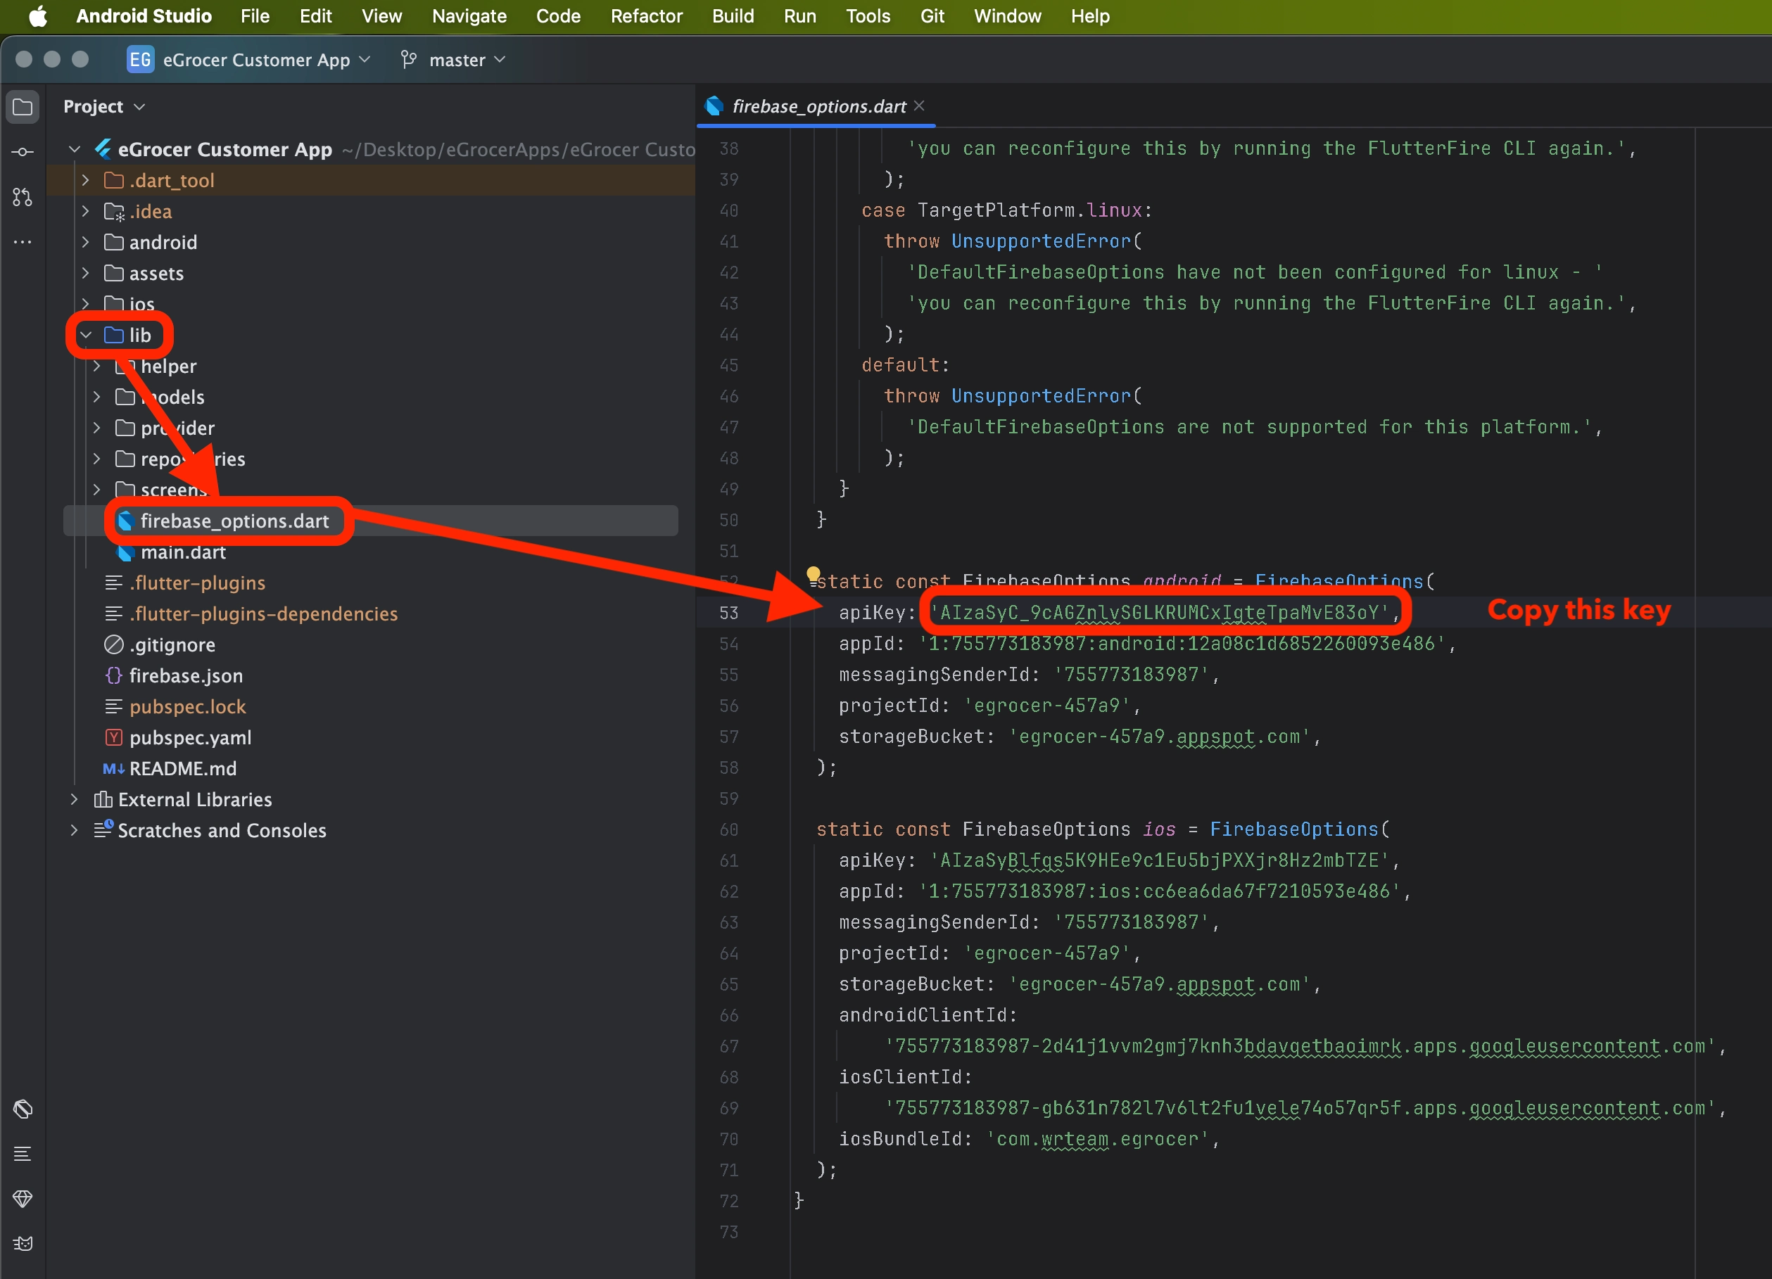Open the Build menu
1772x1279 pixels.
(733, 16)
